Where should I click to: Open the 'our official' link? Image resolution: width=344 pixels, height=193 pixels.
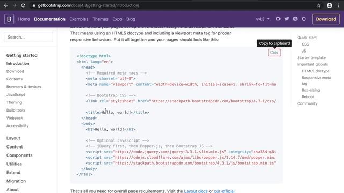click(224, 191)
